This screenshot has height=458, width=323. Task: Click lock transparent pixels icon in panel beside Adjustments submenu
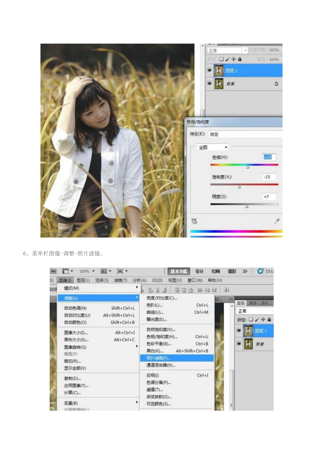[x=251, y=320]
